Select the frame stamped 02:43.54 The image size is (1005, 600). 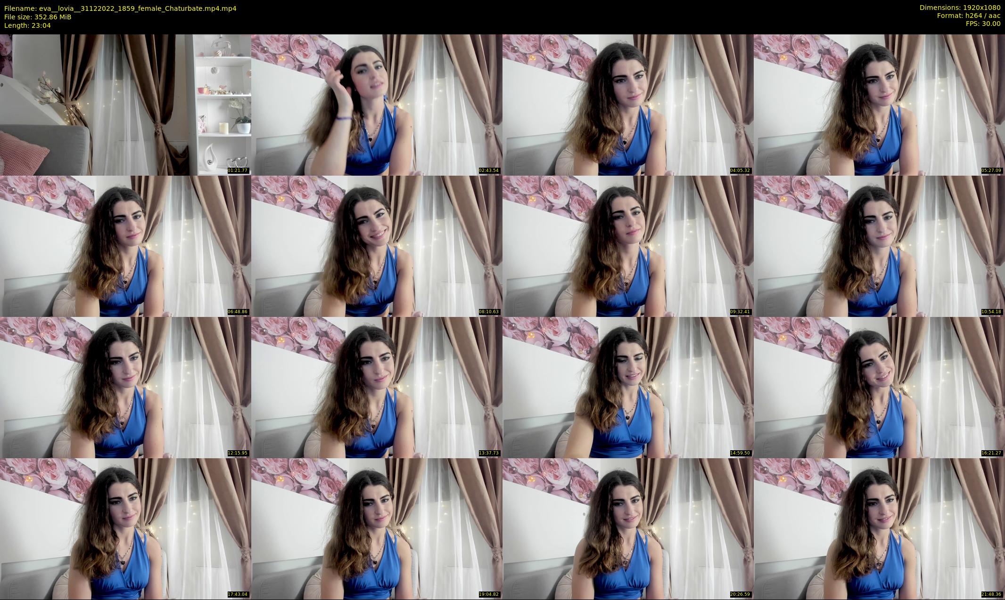[x=377, y=105]
